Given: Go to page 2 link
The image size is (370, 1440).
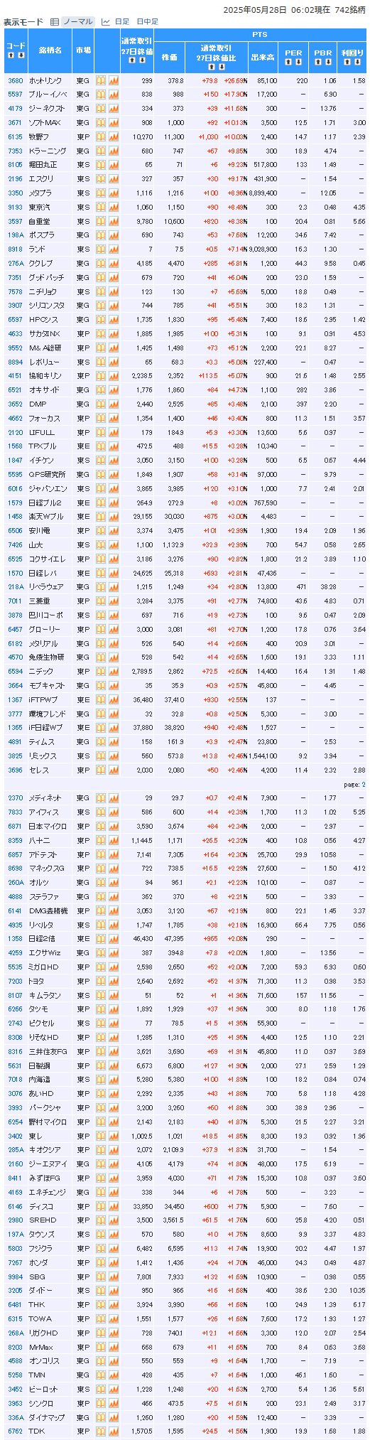Looking at the screenshot, I should tap(363, 785).
